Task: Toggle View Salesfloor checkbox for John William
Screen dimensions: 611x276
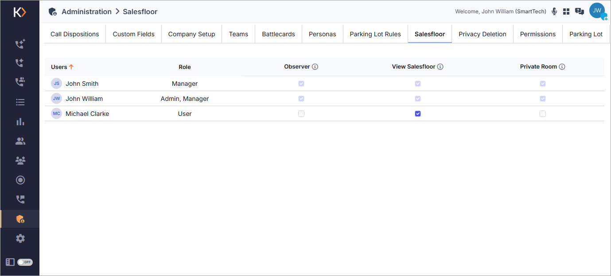Action: 418,99
